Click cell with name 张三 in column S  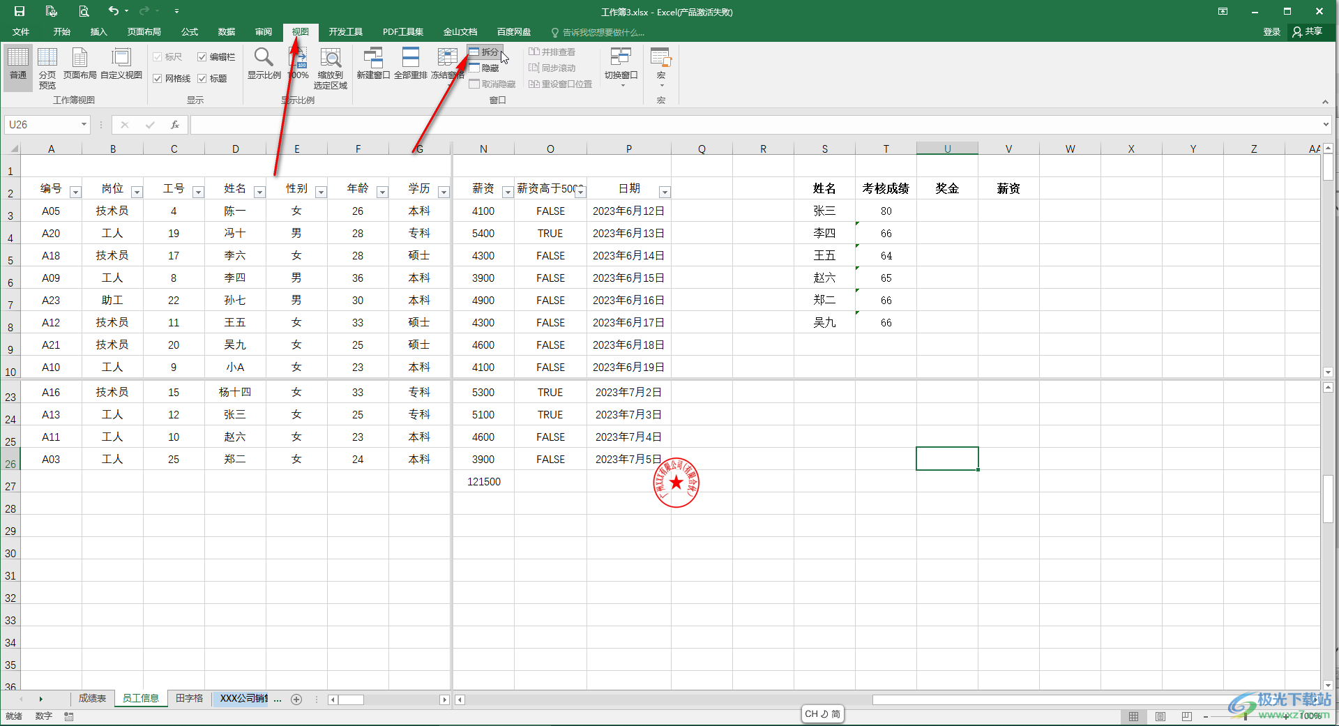pos(824,211)
